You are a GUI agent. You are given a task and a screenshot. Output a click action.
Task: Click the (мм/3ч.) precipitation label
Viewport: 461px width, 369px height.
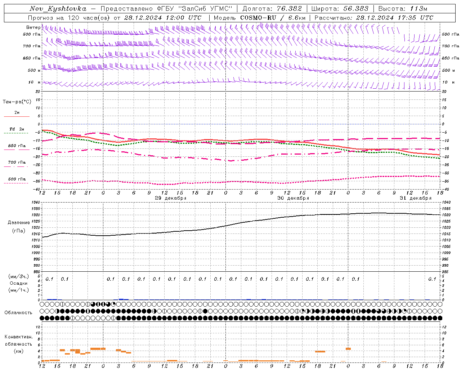(x=19, y=276)
